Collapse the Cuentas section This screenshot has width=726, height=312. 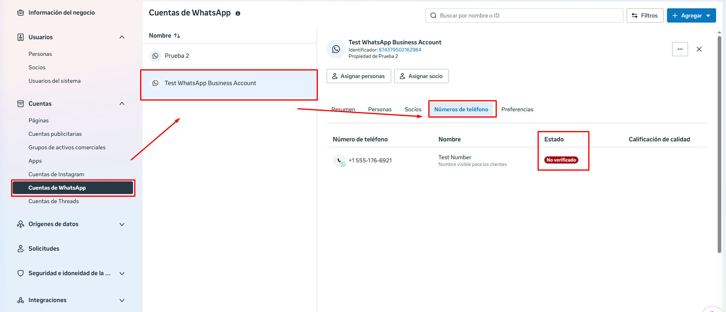point(122,104)
